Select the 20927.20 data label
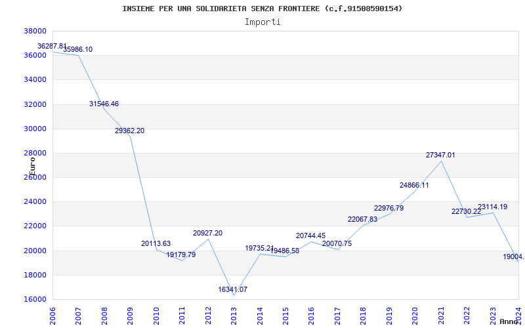Viewport: 525px width, 328px height. pos(207,234)
